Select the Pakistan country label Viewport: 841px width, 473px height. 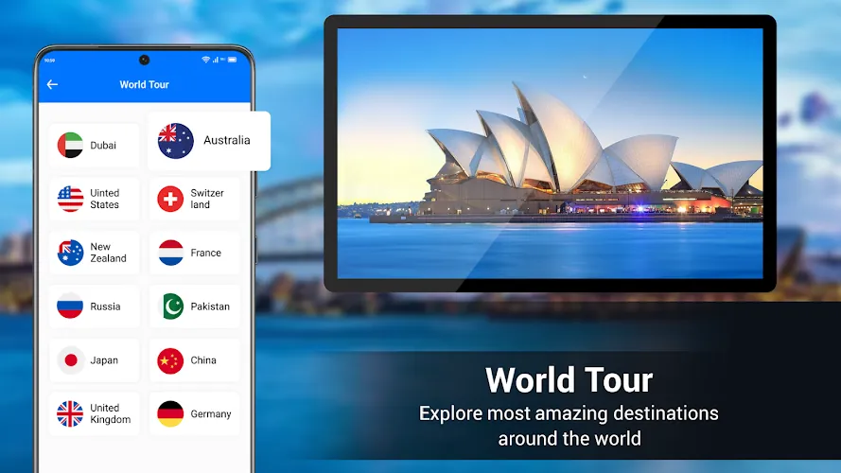click(x=210, y=307)
